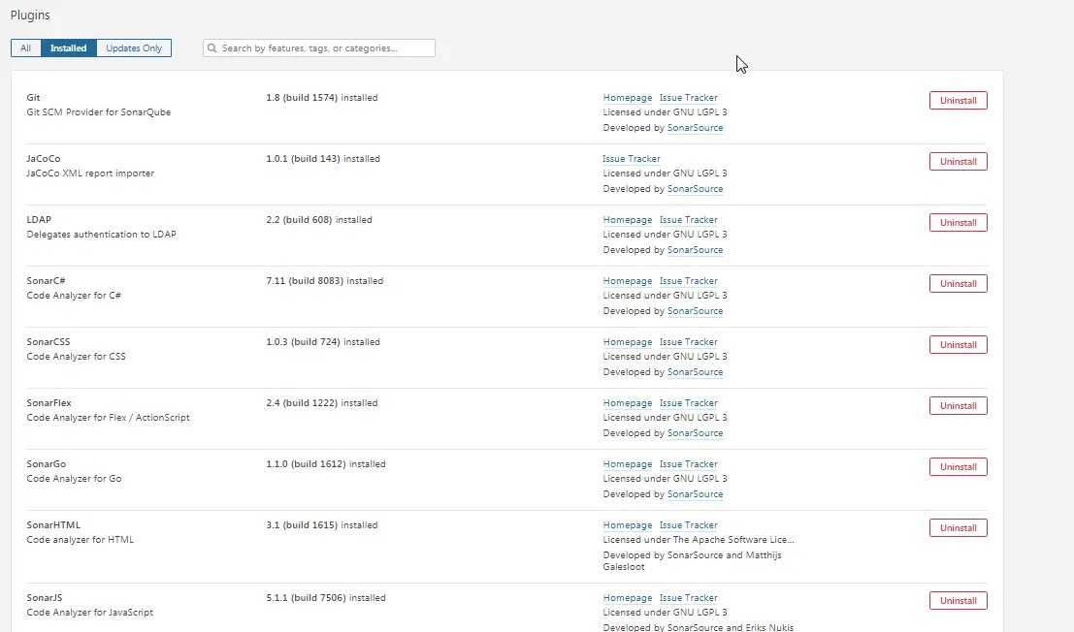Screen dimensions: 1074x632
Task: Open SonarSource link in SonarCSS row
Action: pyautogui.click(x=695, y=372)
